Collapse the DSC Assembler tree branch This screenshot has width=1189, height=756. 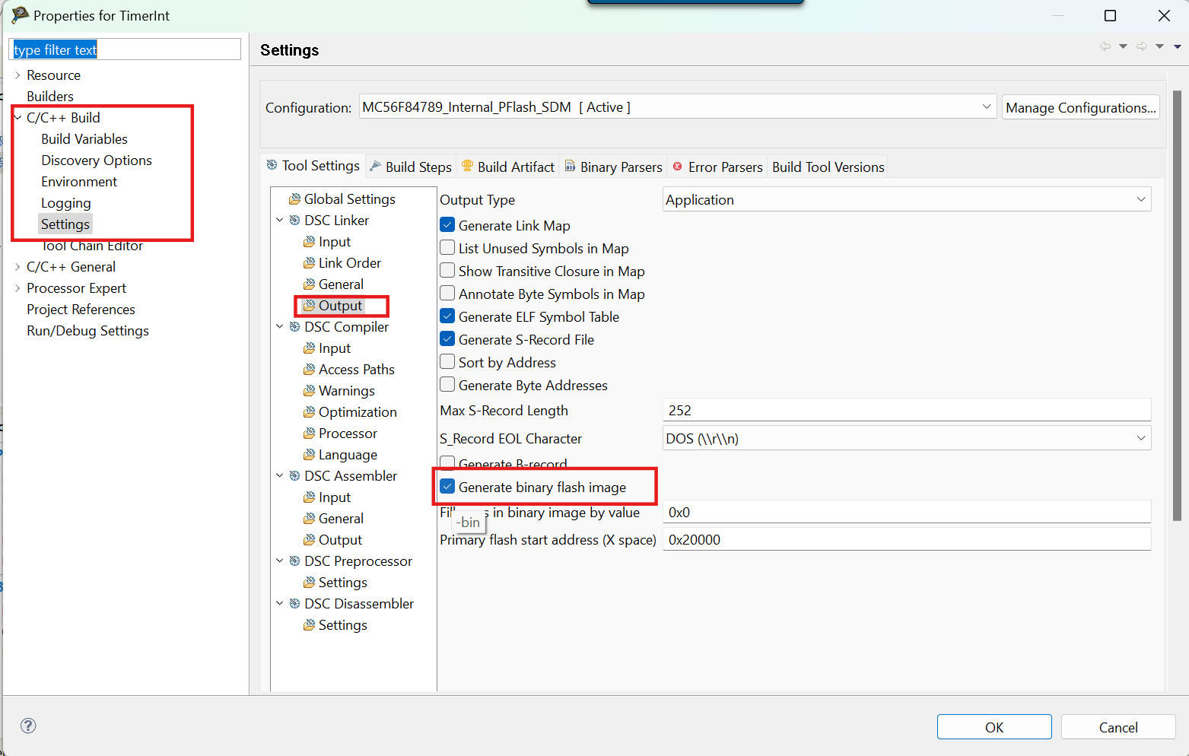click(x=279, y=475)
